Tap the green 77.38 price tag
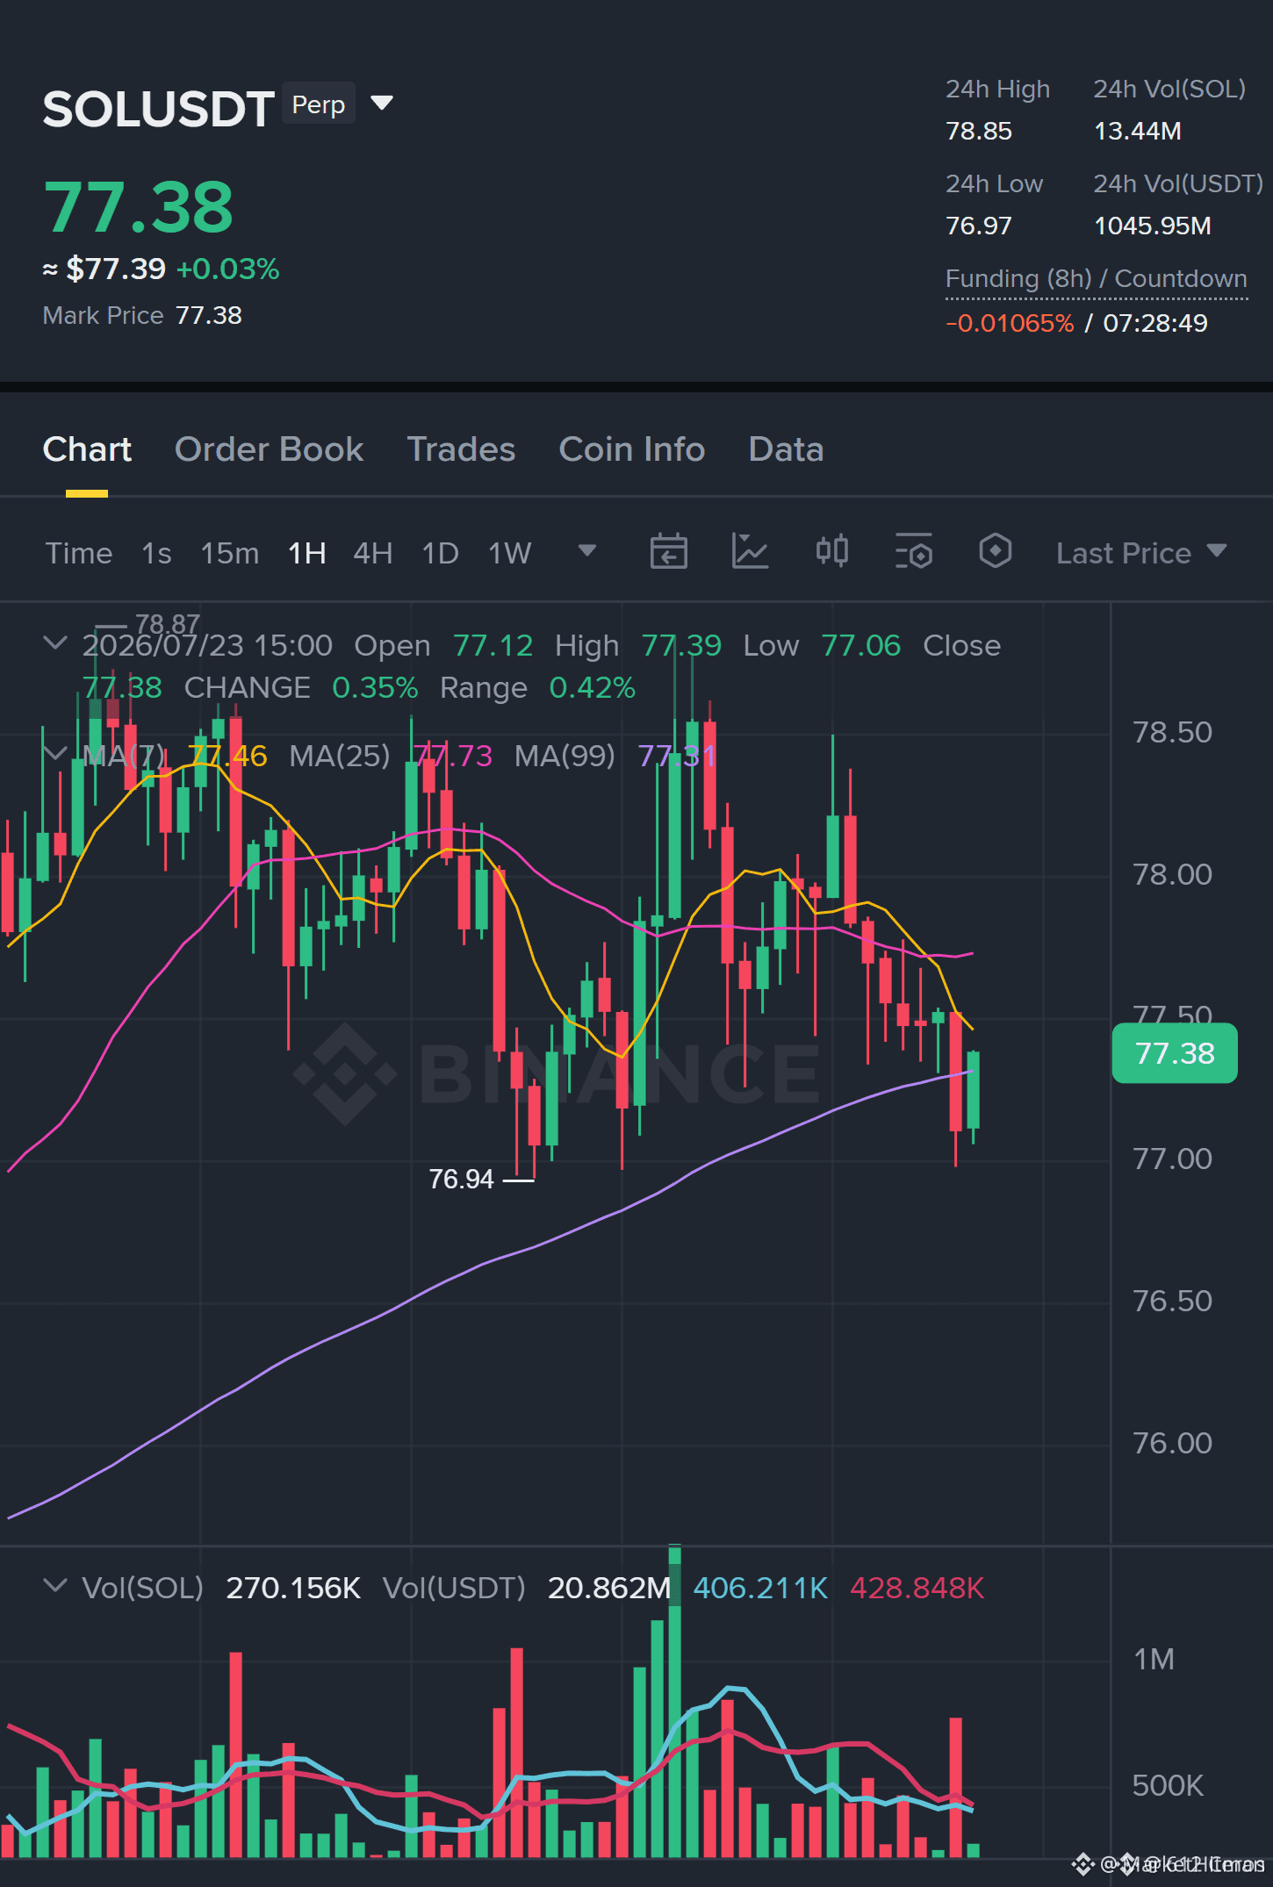The height and width of the screenshot is (1887, 1273). click(x=1175, y=1053)
